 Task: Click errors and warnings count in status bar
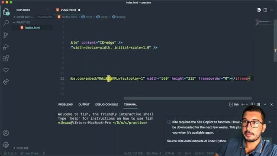click(10, 153)
